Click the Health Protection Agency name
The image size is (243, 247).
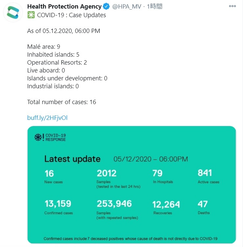coord(64,7)
